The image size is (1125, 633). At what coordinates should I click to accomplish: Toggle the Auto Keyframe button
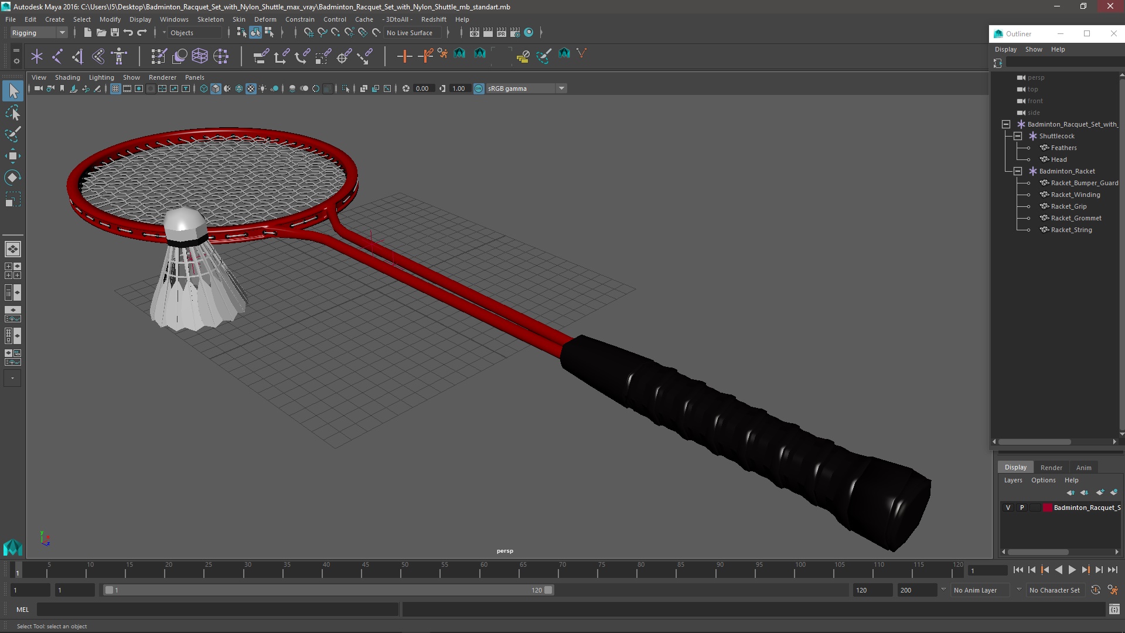tap(1096, 590)
